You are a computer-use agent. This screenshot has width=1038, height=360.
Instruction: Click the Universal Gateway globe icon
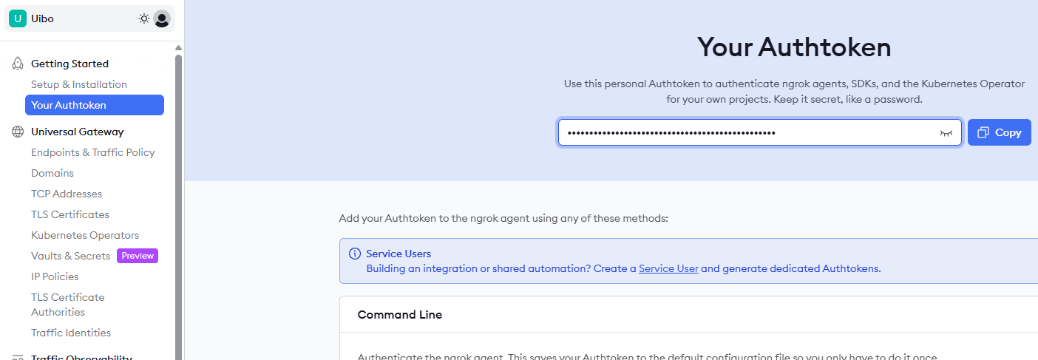tap(18, 132)
